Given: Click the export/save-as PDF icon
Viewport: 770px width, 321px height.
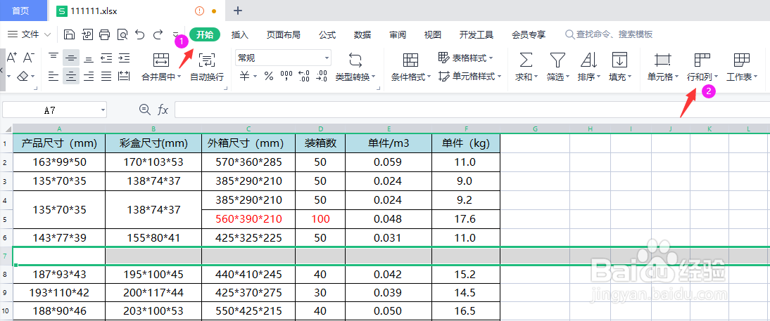Looking at the screenshot, I should coord(87,35).
